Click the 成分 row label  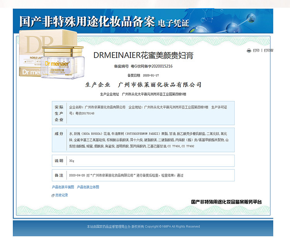59,134
